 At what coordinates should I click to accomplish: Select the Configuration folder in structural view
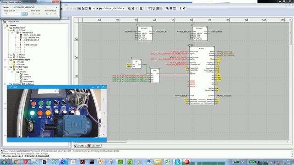19,27
